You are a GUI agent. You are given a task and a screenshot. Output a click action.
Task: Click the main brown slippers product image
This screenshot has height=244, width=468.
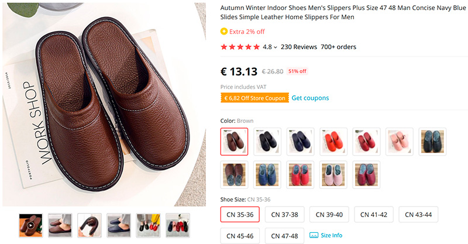(104, 105)
